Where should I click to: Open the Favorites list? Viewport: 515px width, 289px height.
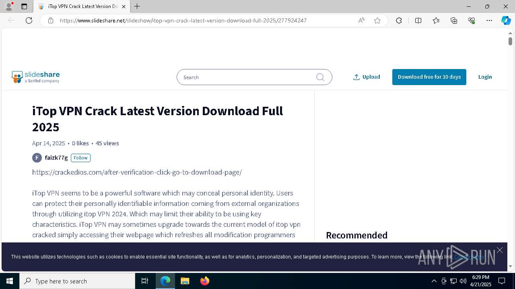tap(436, 20)
